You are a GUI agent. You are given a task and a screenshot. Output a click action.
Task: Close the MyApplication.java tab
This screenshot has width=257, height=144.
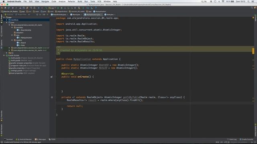point(102,14)
